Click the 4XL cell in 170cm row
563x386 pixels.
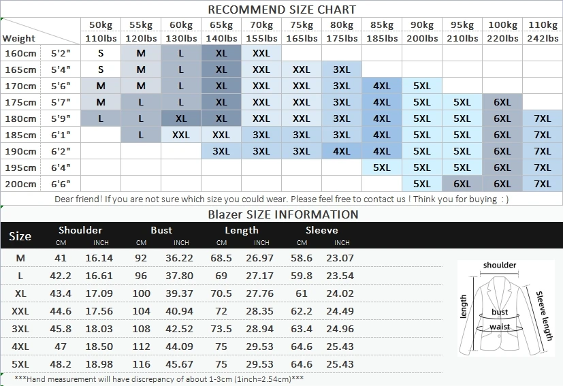tap(382, 86)
